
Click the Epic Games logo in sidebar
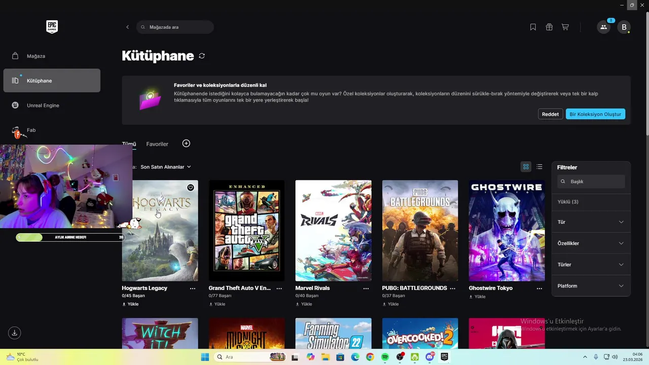[x=52, y=27]
